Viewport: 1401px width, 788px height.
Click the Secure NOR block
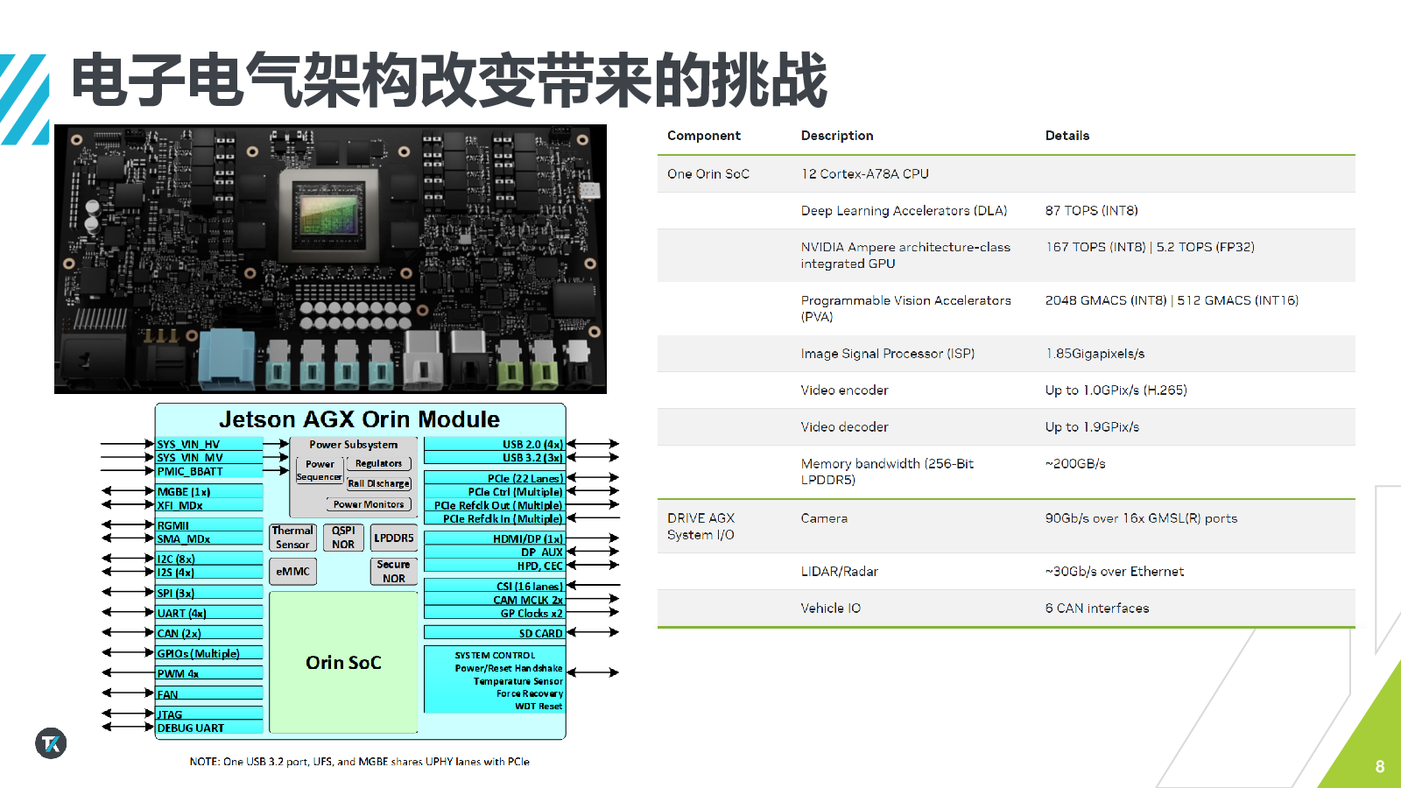coord(393,572)
